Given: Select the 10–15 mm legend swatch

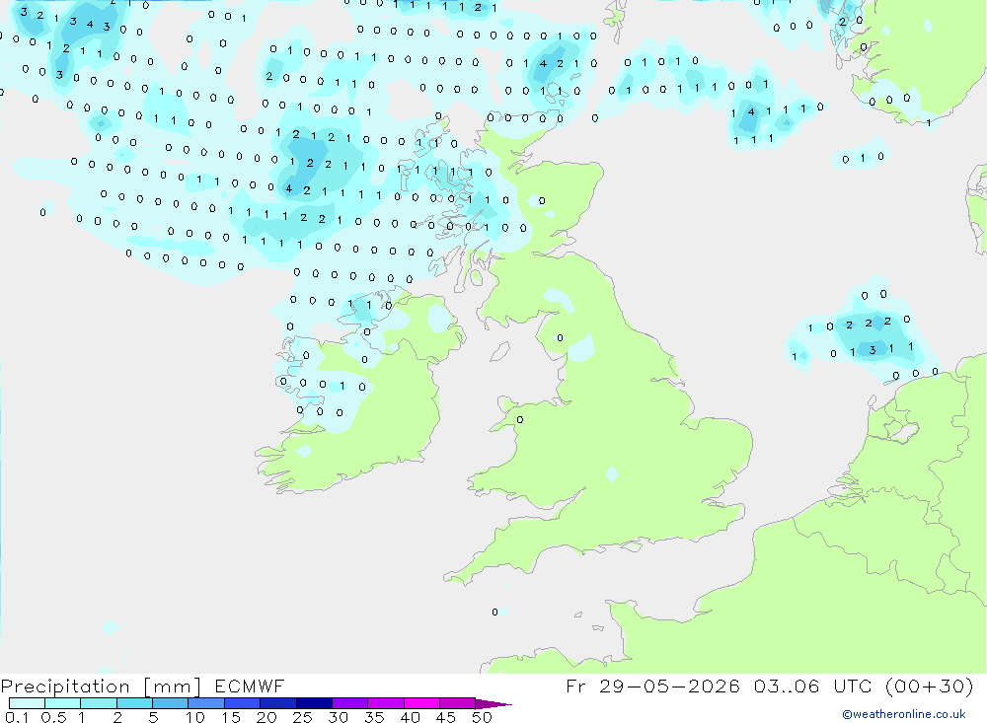Looking at the screenshot, I should pos(206,703).
